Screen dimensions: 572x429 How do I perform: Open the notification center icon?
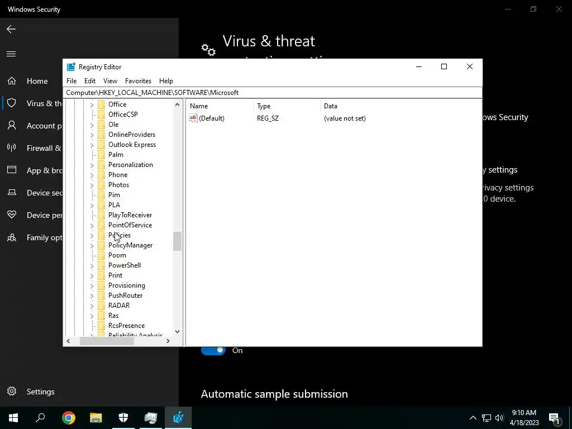tap(554, 418)
